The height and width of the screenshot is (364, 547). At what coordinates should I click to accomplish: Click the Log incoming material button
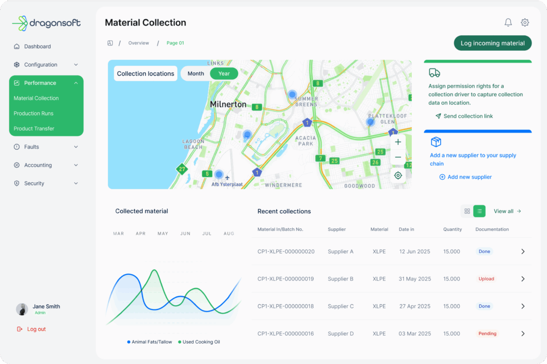493,43
